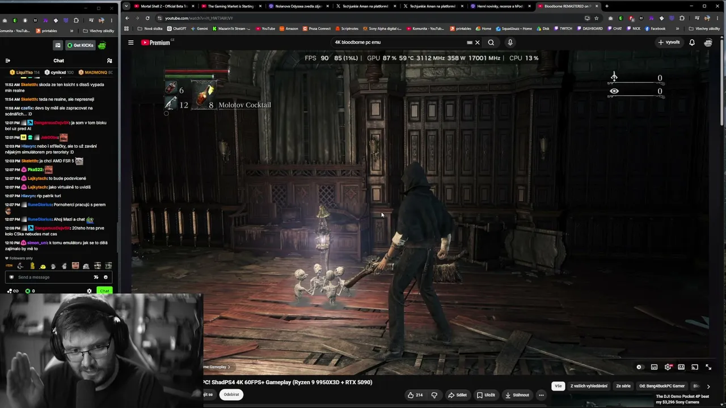Open the Kick layout toggle icon

(x=57, y=45)
